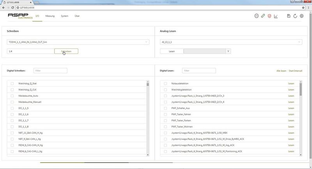312x169 pixels.
Task: Close the 127.0.0.1:8008 browser tab
Action: [31, 2]
